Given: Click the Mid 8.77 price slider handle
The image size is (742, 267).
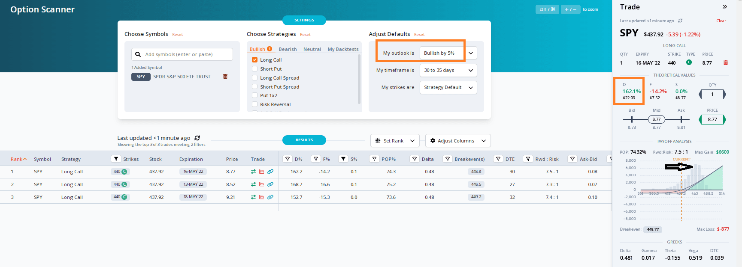Looking at the screenshot, I should click(x=656, y=119).
